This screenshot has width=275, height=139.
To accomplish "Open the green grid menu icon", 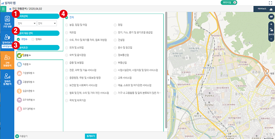I will click(3, 9).
